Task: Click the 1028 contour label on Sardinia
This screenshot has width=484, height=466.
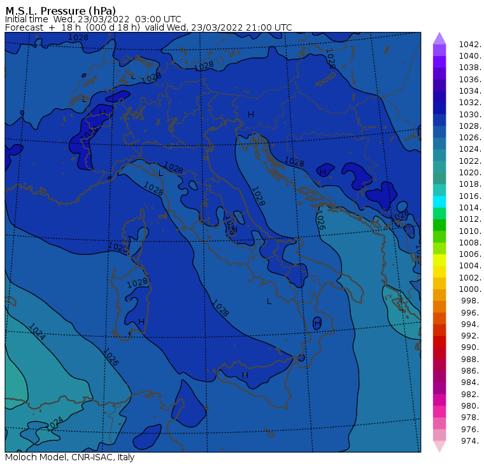Action: [x=138, y=283]
